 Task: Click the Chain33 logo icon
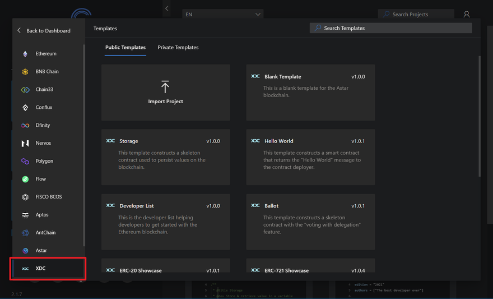pos(25,90)
